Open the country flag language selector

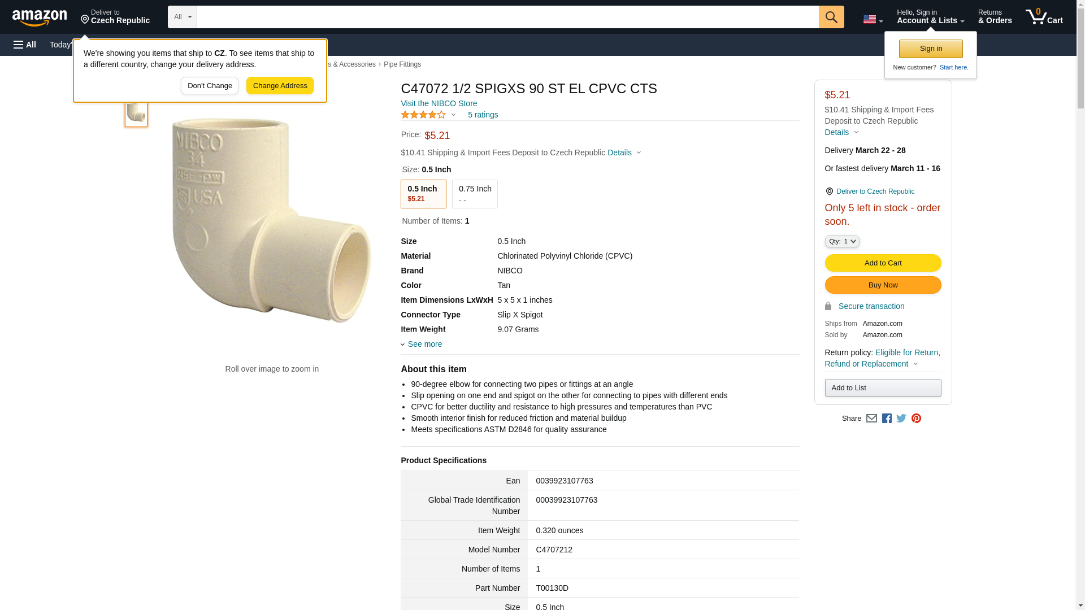tap(873, 19)
